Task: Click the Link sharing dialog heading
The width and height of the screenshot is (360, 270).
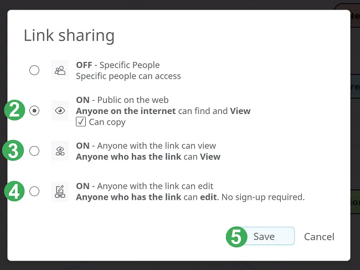Action: click(69, 35)
